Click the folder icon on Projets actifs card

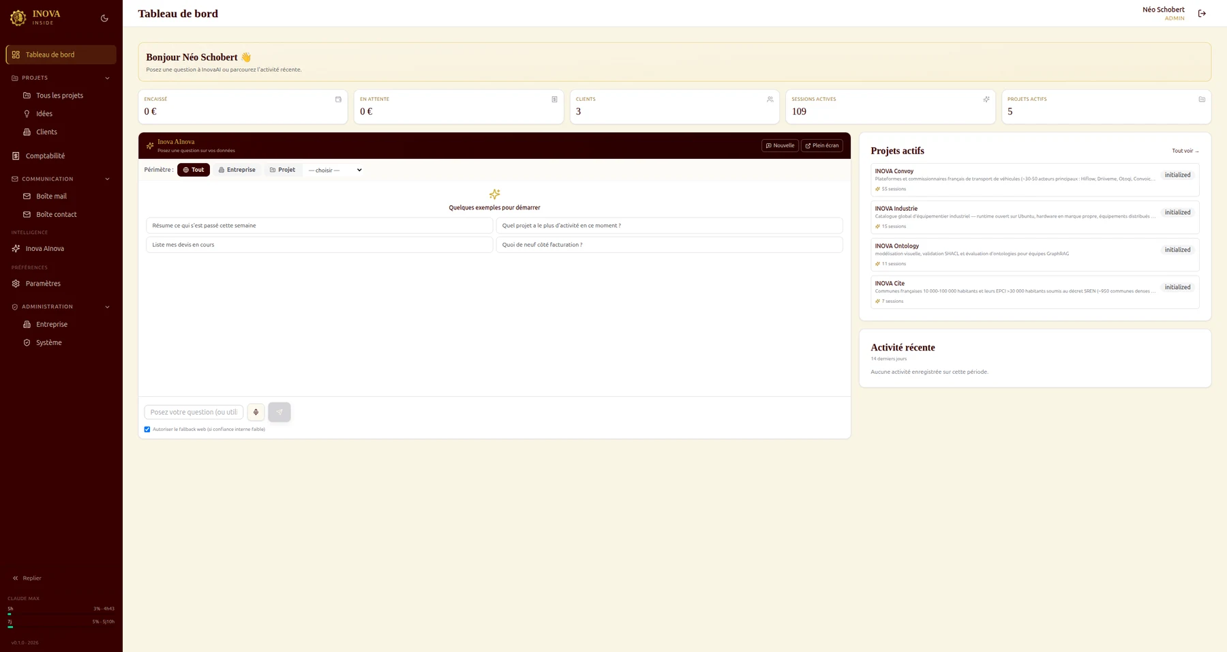[1202, 100]
